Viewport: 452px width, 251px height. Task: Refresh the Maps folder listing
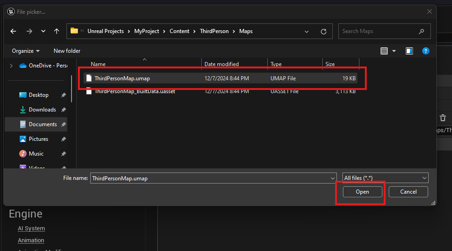(324, 31)
